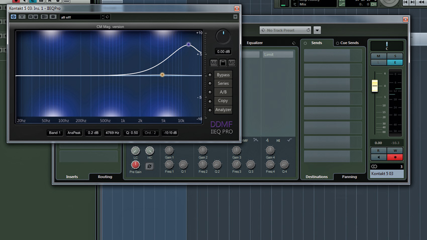The height and width of the screenshot is (240, 427).
Task: Mute the Kontakt 5 03 channel (M)
Action: point(379,56)
